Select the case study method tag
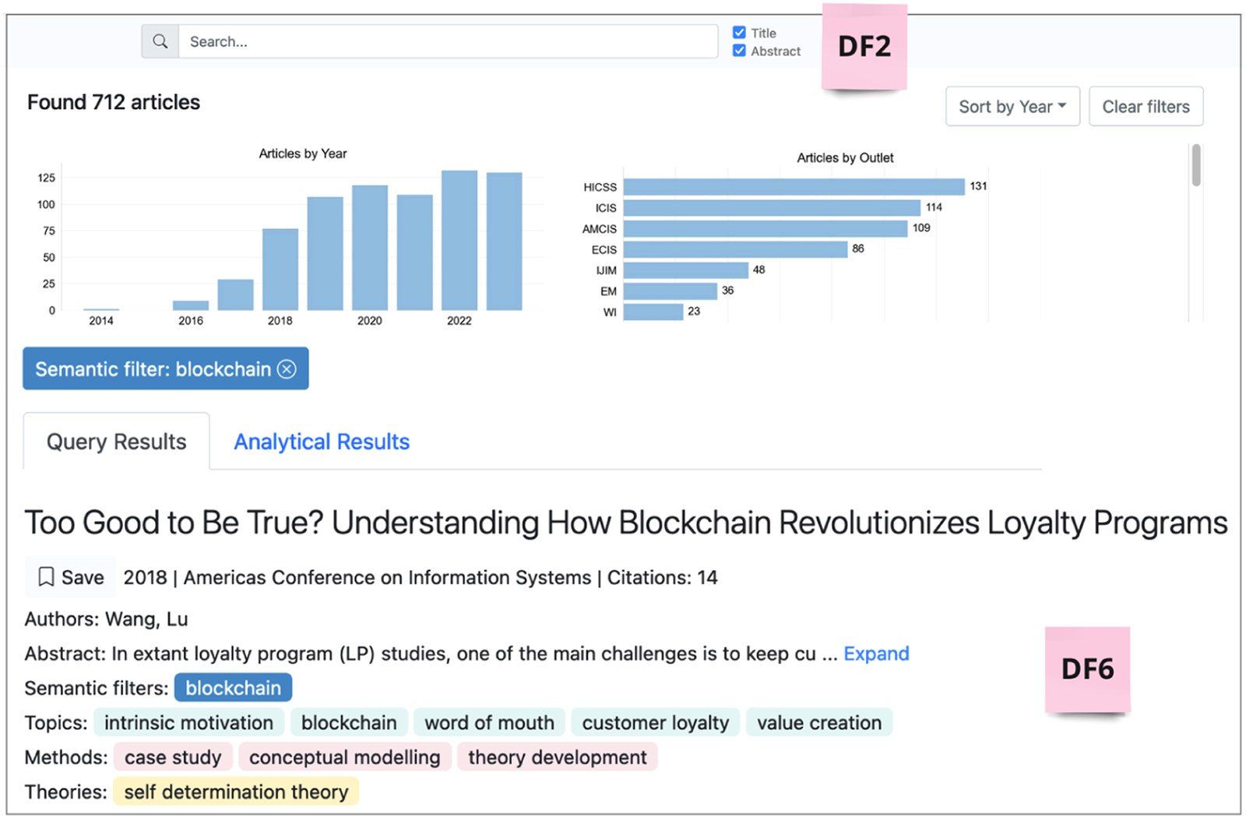Screen dimensions: 1246x818 click(x=173, y=757)
